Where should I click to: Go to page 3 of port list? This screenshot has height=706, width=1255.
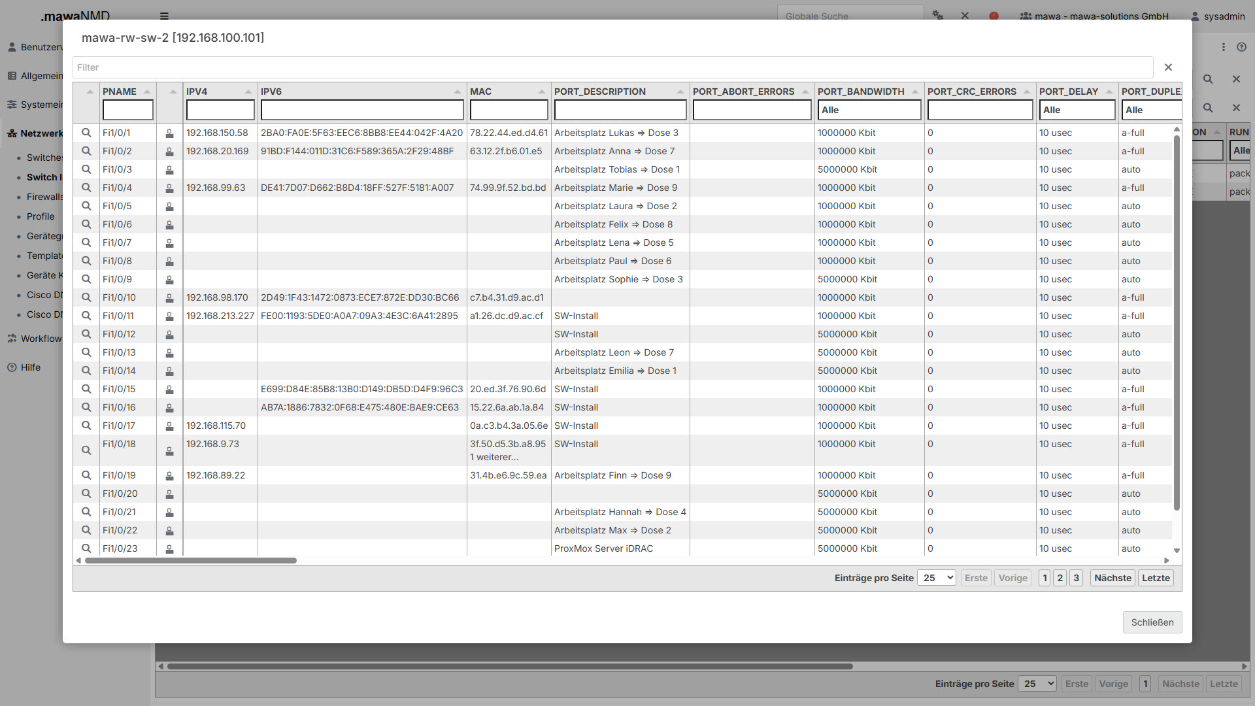pos(1076,578)
